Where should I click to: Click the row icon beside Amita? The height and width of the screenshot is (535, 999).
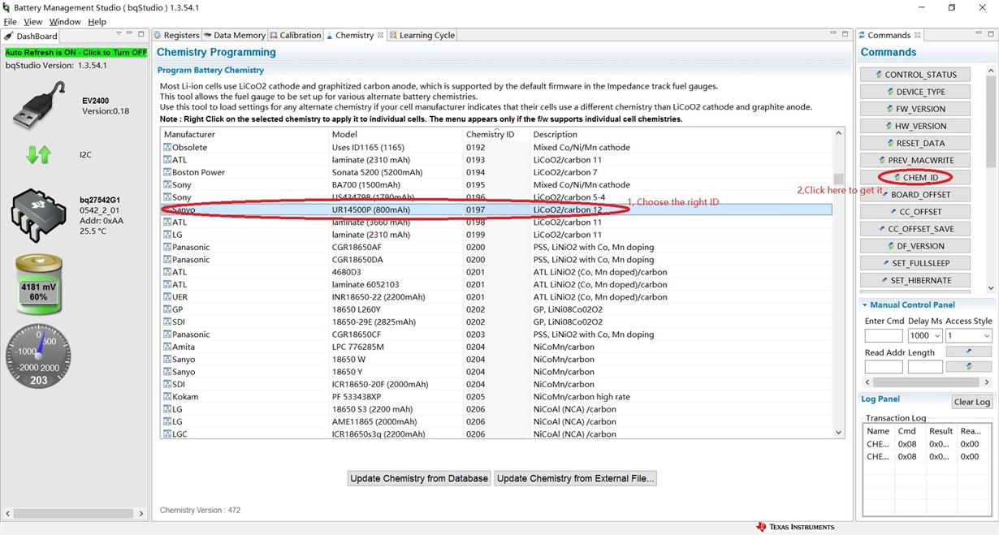(167, 347)
